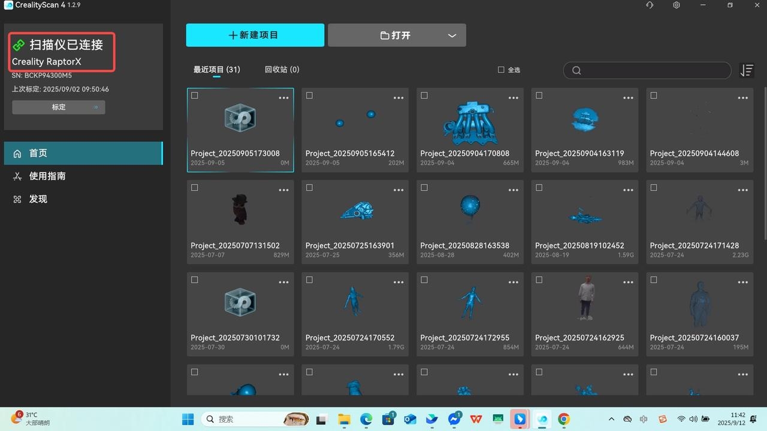Click the sort order icon
Viewport: 767px width, 431px height.
pyautogui.click(x=747, y=71)
